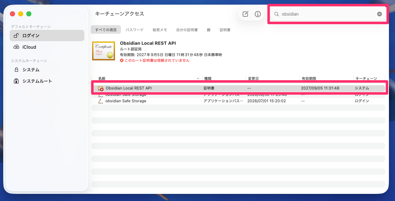The height and width of the screenshot is (201, 395).
Task: Toggle sort direction arrow in 名前 column
Action: tap(198, 78)
